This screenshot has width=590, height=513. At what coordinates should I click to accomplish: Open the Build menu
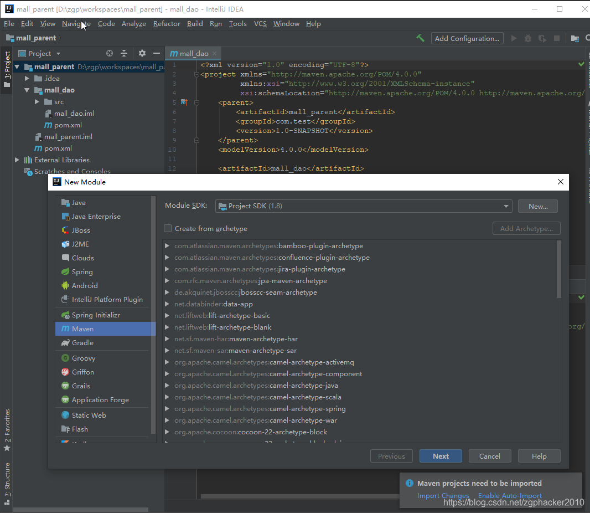195,24
